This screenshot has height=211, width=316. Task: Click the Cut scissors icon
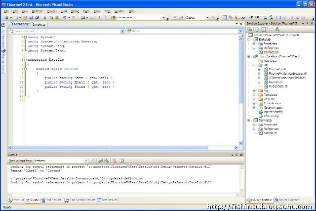[45, 18]
